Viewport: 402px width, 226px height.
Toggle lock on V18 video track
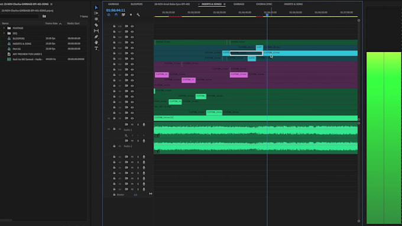pos(114,26)
